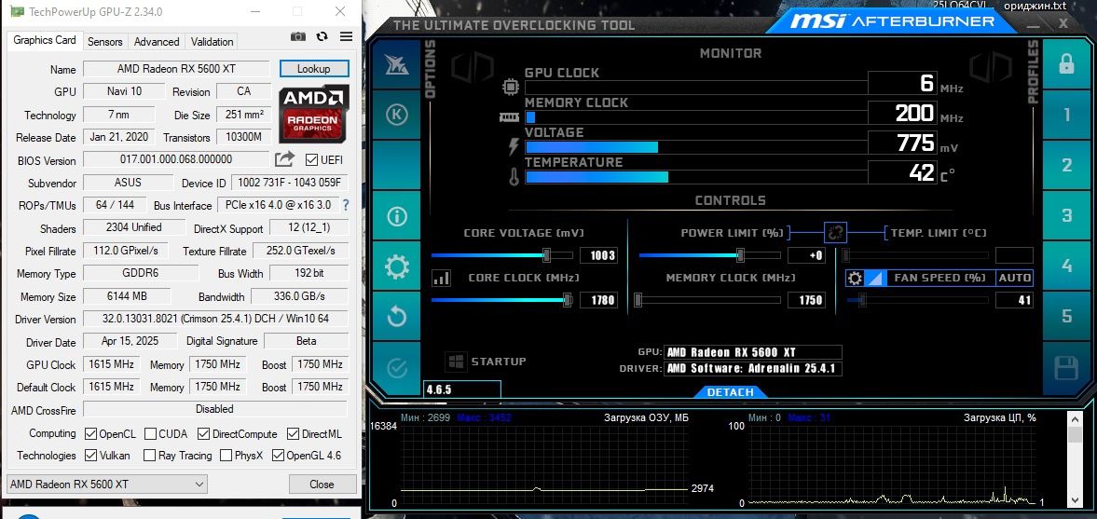Click the save profile floppy icon
Screen dimensions: 1097x519
(1066, 366)
